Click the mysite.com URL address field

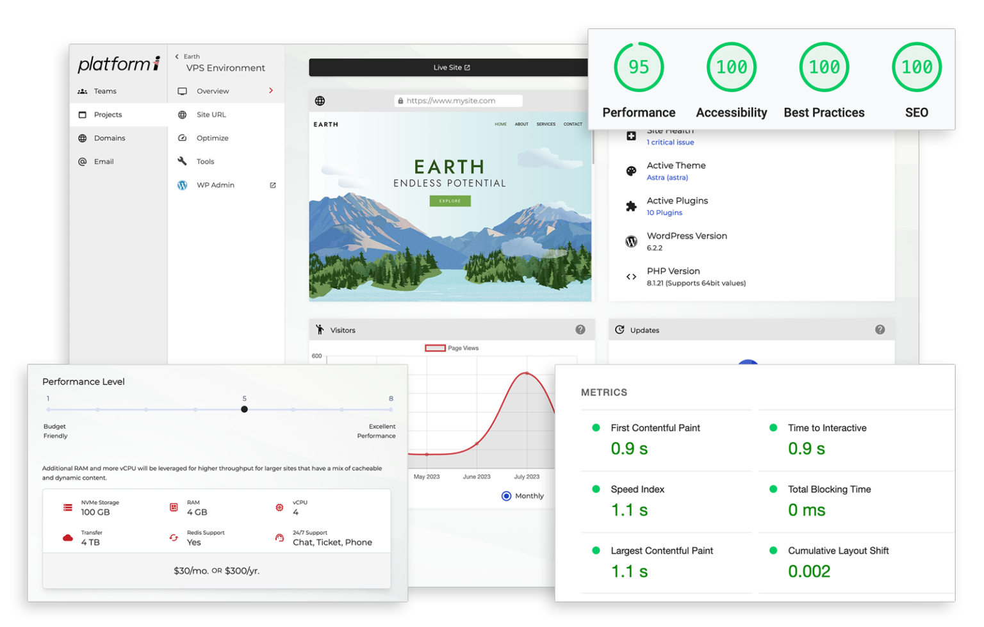click(458, 101)
